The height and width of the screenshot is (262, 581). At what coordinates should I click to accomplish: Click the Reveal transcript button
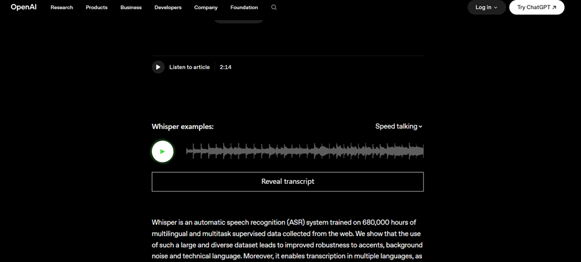tap(288, 182)
